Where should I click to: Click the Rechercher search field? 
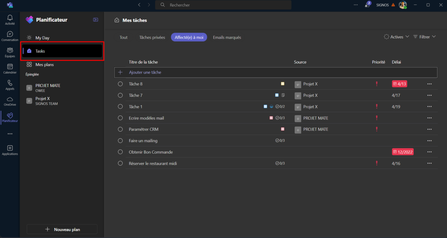pyautogui.click(x=223, y=5)
